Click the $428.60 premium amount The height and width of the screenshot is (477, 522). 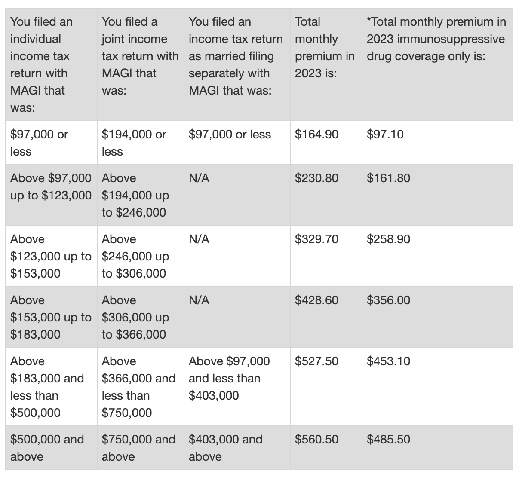(x=316, y=300)
